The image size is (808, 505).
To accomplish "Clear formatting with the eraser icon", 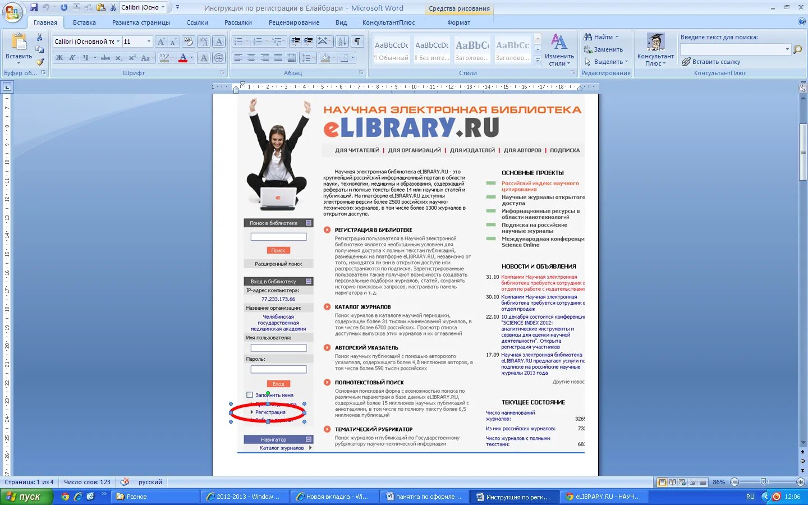I will tap(189, 42).
